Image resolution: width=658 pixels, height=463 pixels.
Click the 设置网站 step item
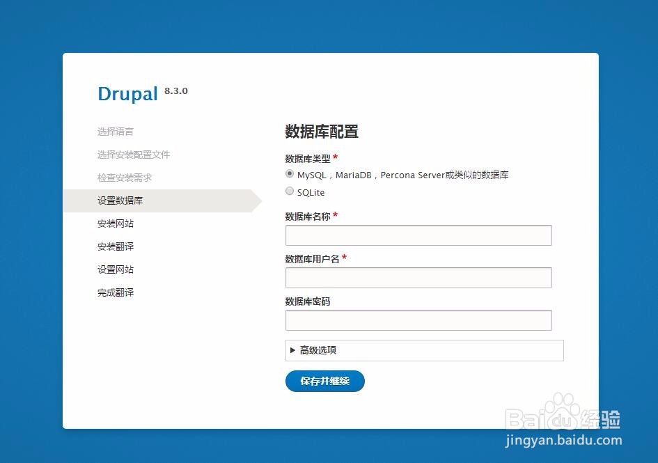116,269
